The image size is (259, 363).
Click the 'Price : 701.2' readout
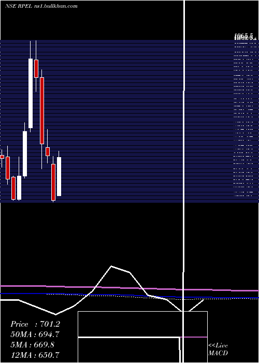(35, 324)
